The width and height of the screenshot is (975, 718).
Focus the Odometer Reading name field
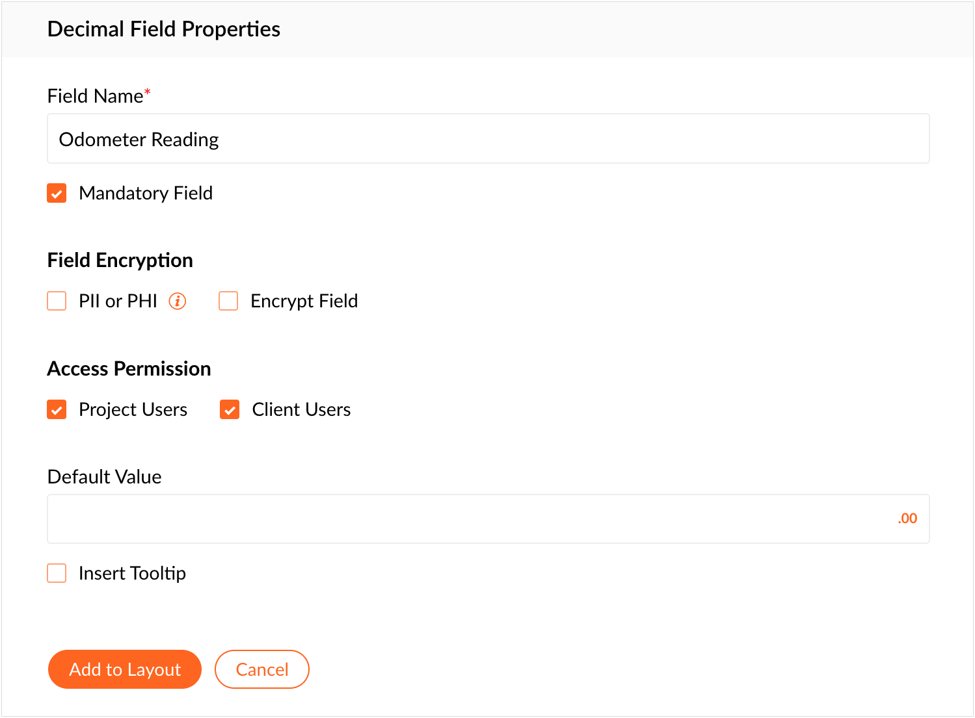point(488,139)
